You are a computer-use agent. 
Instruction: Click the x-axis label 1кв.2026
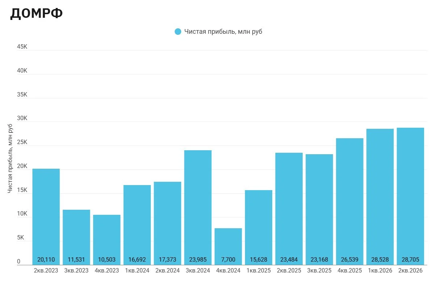point(380,271)
